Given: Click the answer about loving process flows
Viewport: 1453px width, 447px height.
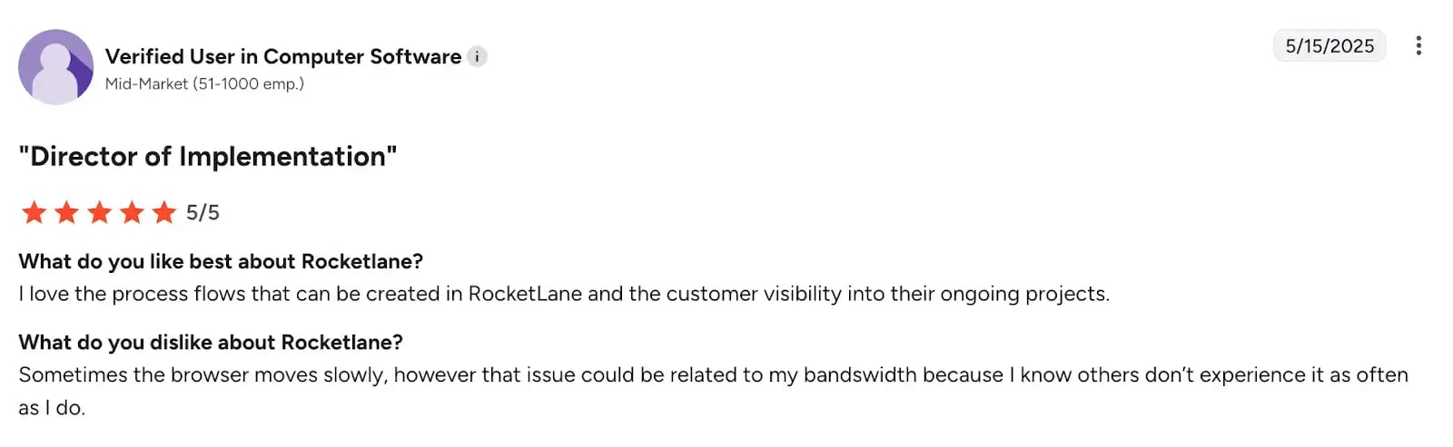Looking at the screenshot, I should [563, 295].
